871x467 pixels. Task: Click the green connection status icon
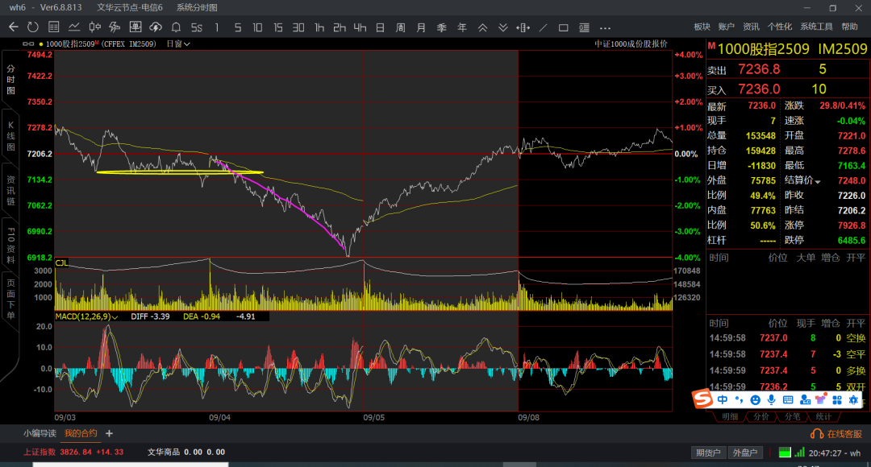tap(785, 453)
